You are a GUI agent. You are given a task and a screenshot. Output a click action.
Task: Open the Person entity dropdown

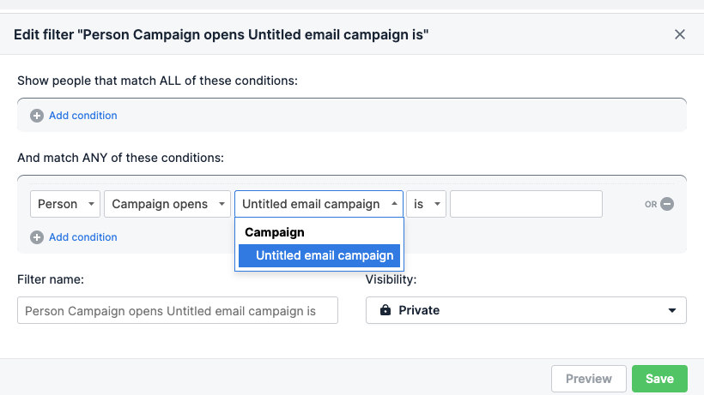[65, 204]
